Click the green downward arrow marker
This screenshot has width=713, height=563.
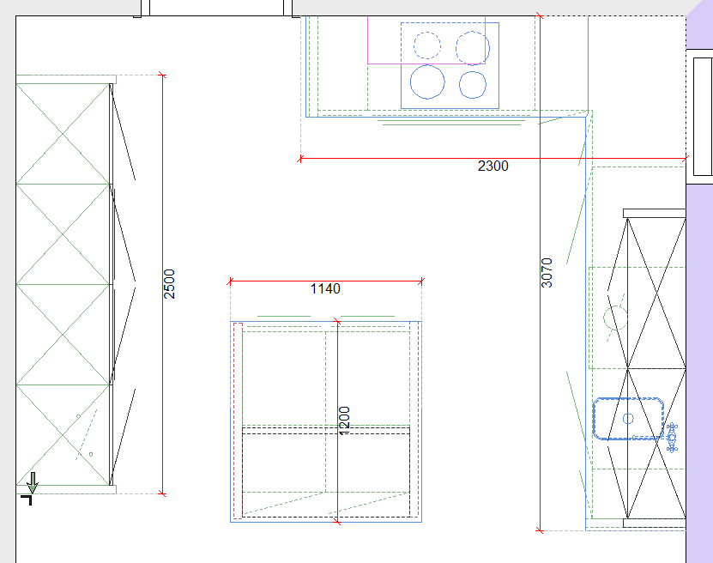click(33, 482)
